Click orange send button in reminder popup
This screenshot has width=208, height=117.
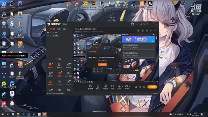pyautogui.click(x=103, y=65)
